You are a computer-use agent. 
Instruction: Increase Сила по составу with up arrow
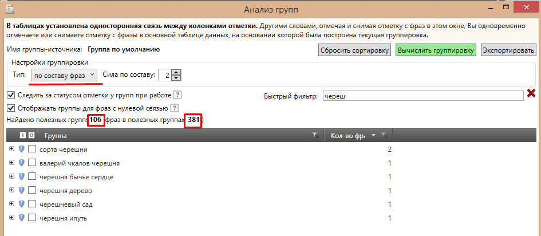coord(176,72)
